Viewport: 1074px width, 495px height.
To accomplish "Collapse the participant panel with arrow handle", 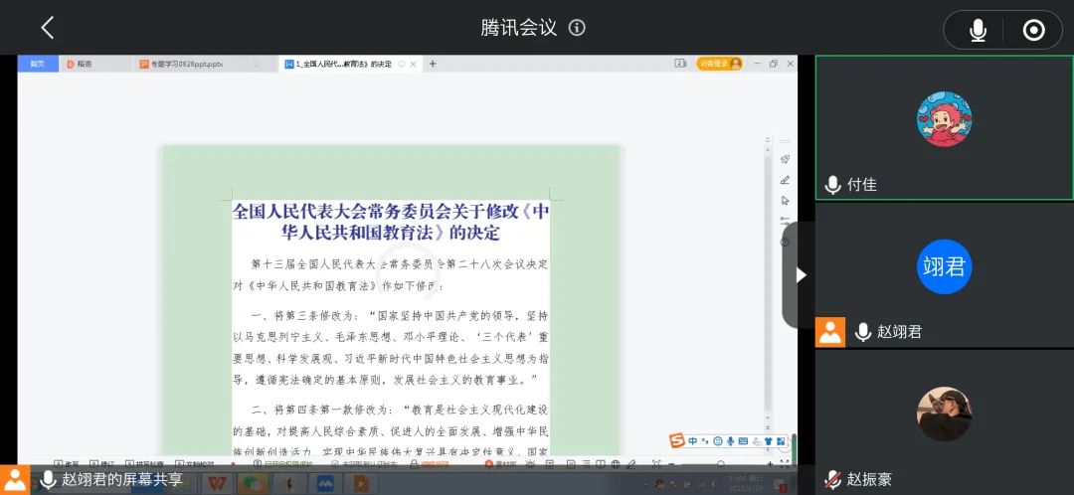I will point(800,274).
